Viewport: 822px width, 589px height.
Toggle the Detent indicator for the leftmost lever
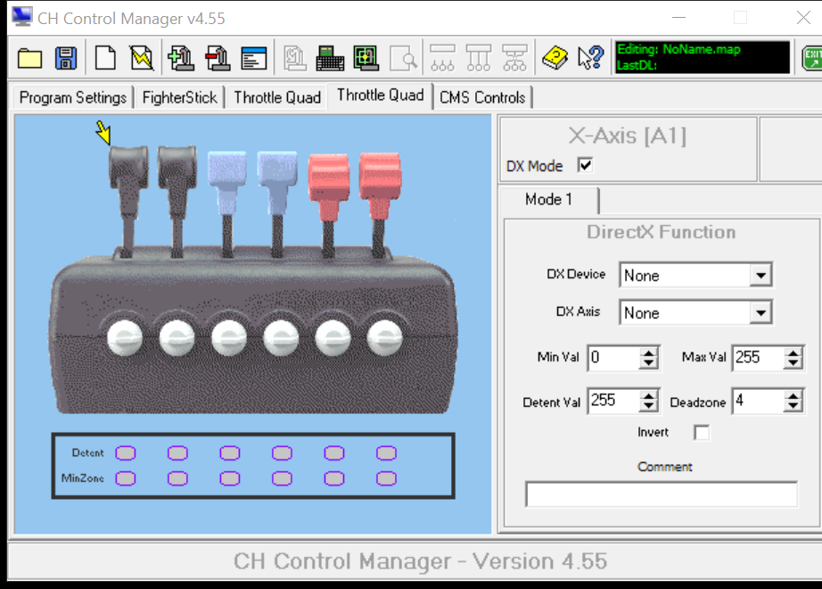(126, 453)
